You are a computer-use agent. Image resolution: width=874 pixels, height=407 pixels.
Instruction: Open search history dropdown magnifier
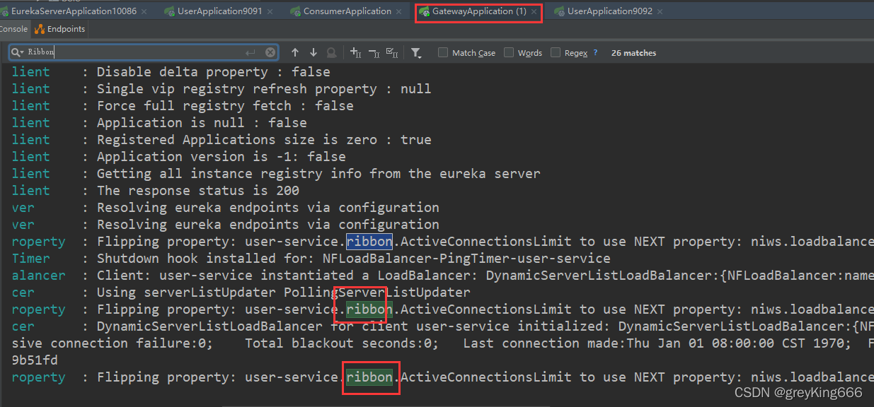click(x=17, y=52)
